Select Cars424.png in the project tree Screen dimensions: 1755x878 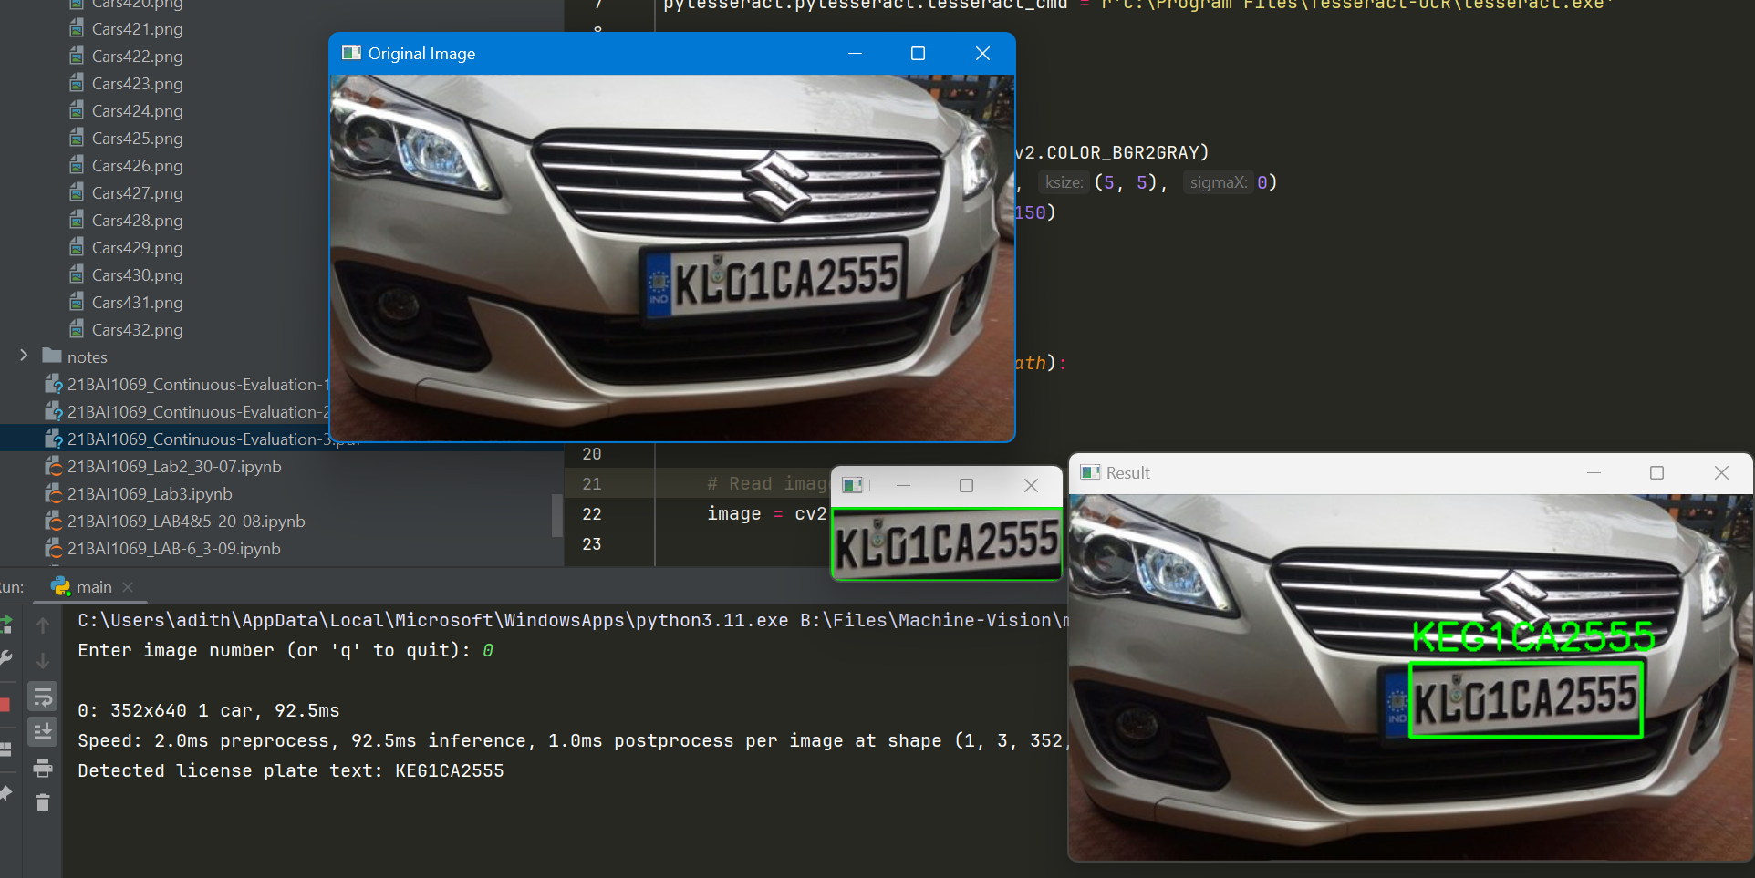pos(137,111)
